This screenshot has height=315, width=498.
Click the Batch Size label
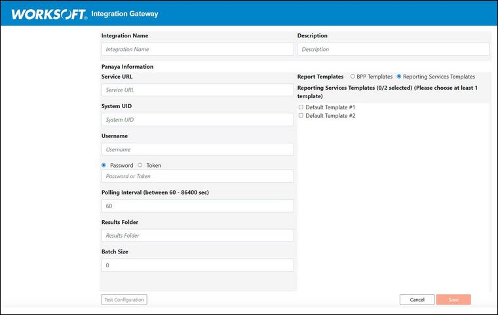coord(115,251)
